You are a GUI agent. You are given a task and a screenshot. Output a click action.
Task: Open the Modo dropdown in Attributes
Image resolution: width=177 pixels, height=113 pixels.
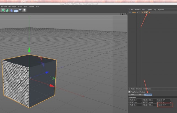click(133, 89)
